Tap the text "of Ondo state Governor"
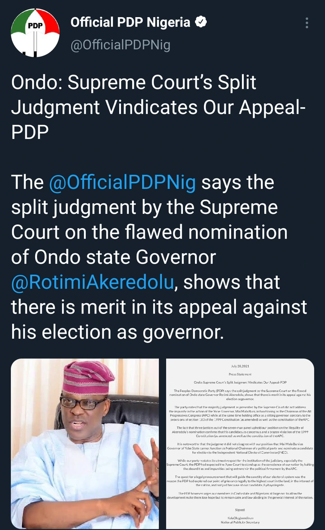325x530 pixels. tap(120, 257)
